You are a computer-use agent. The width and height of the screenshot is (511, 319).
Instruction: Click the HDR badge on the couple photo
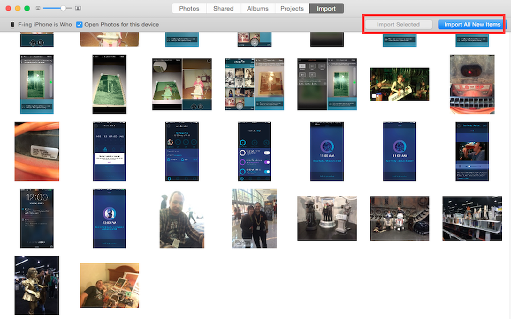[243, 243]
